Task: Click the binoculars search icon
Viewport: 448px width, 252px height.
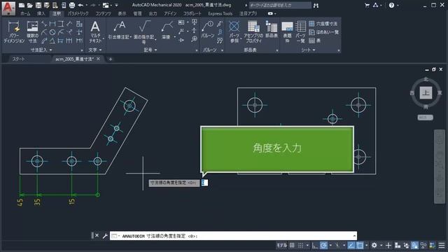Action: coord(316,6)
